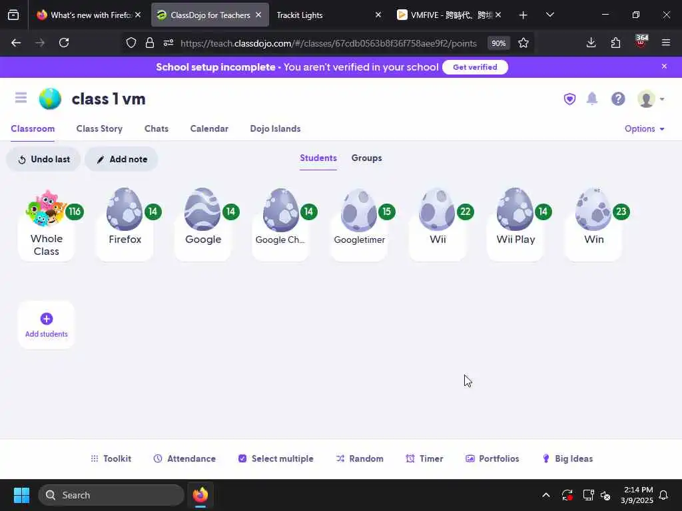
Task: Click the Undo last button
Action: (43, 160)
